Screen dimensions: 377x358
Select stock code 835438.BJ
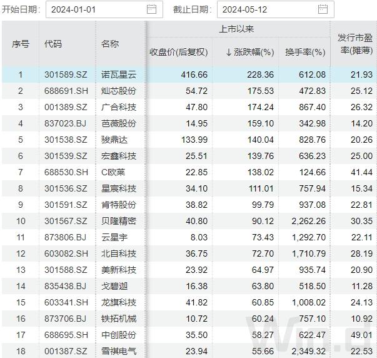pos(66,286)
